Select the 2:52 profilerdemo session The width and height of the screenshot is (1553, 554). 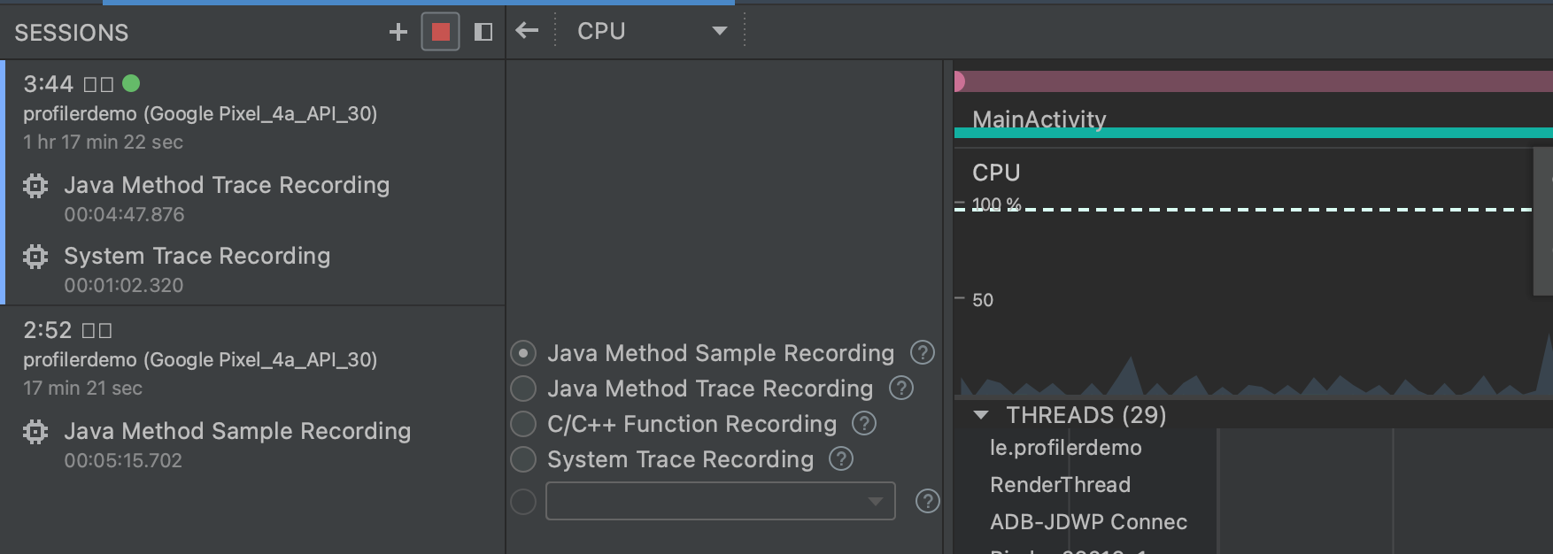coord(200,358)
